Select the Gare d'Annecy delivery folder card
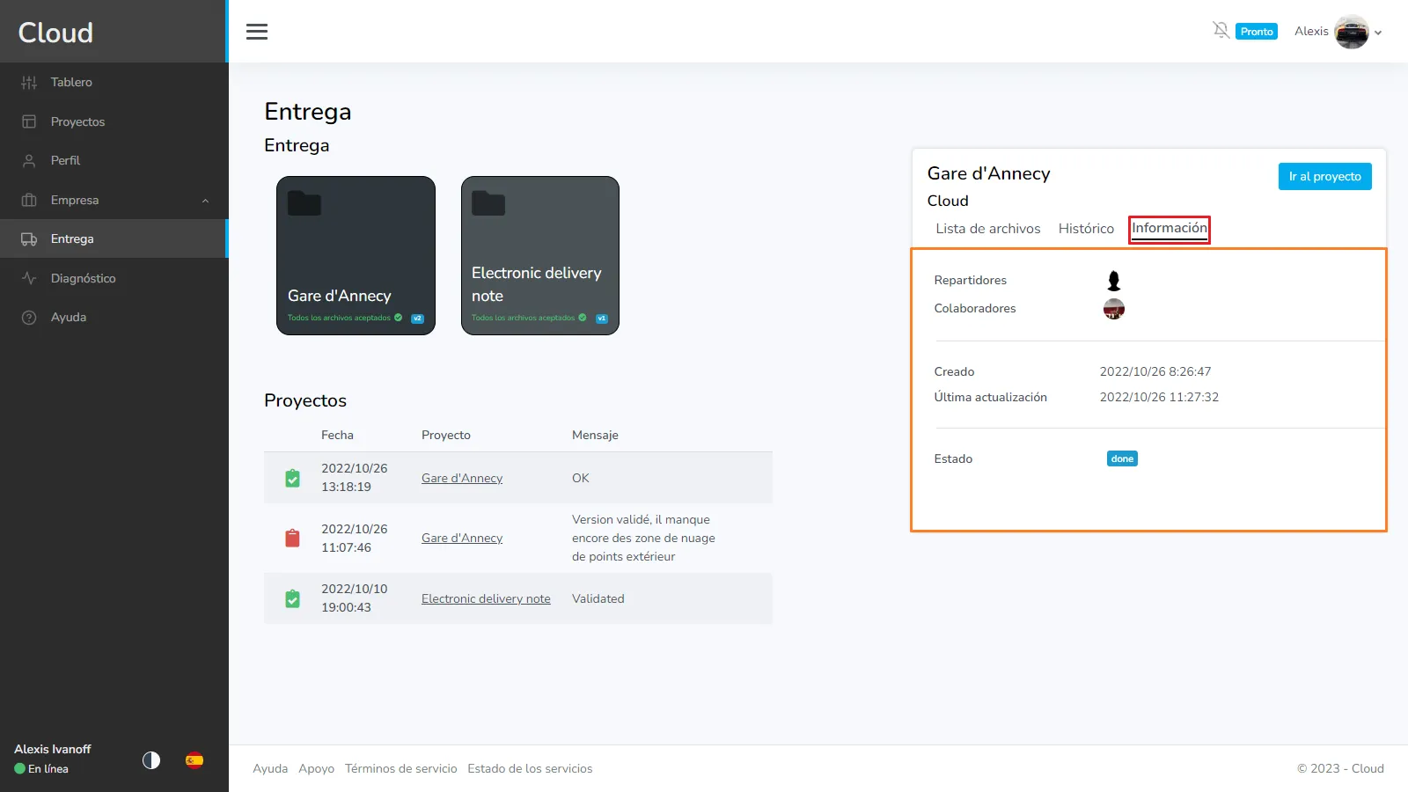Viewport: 1408px width, 792px height. click(356, 255)
